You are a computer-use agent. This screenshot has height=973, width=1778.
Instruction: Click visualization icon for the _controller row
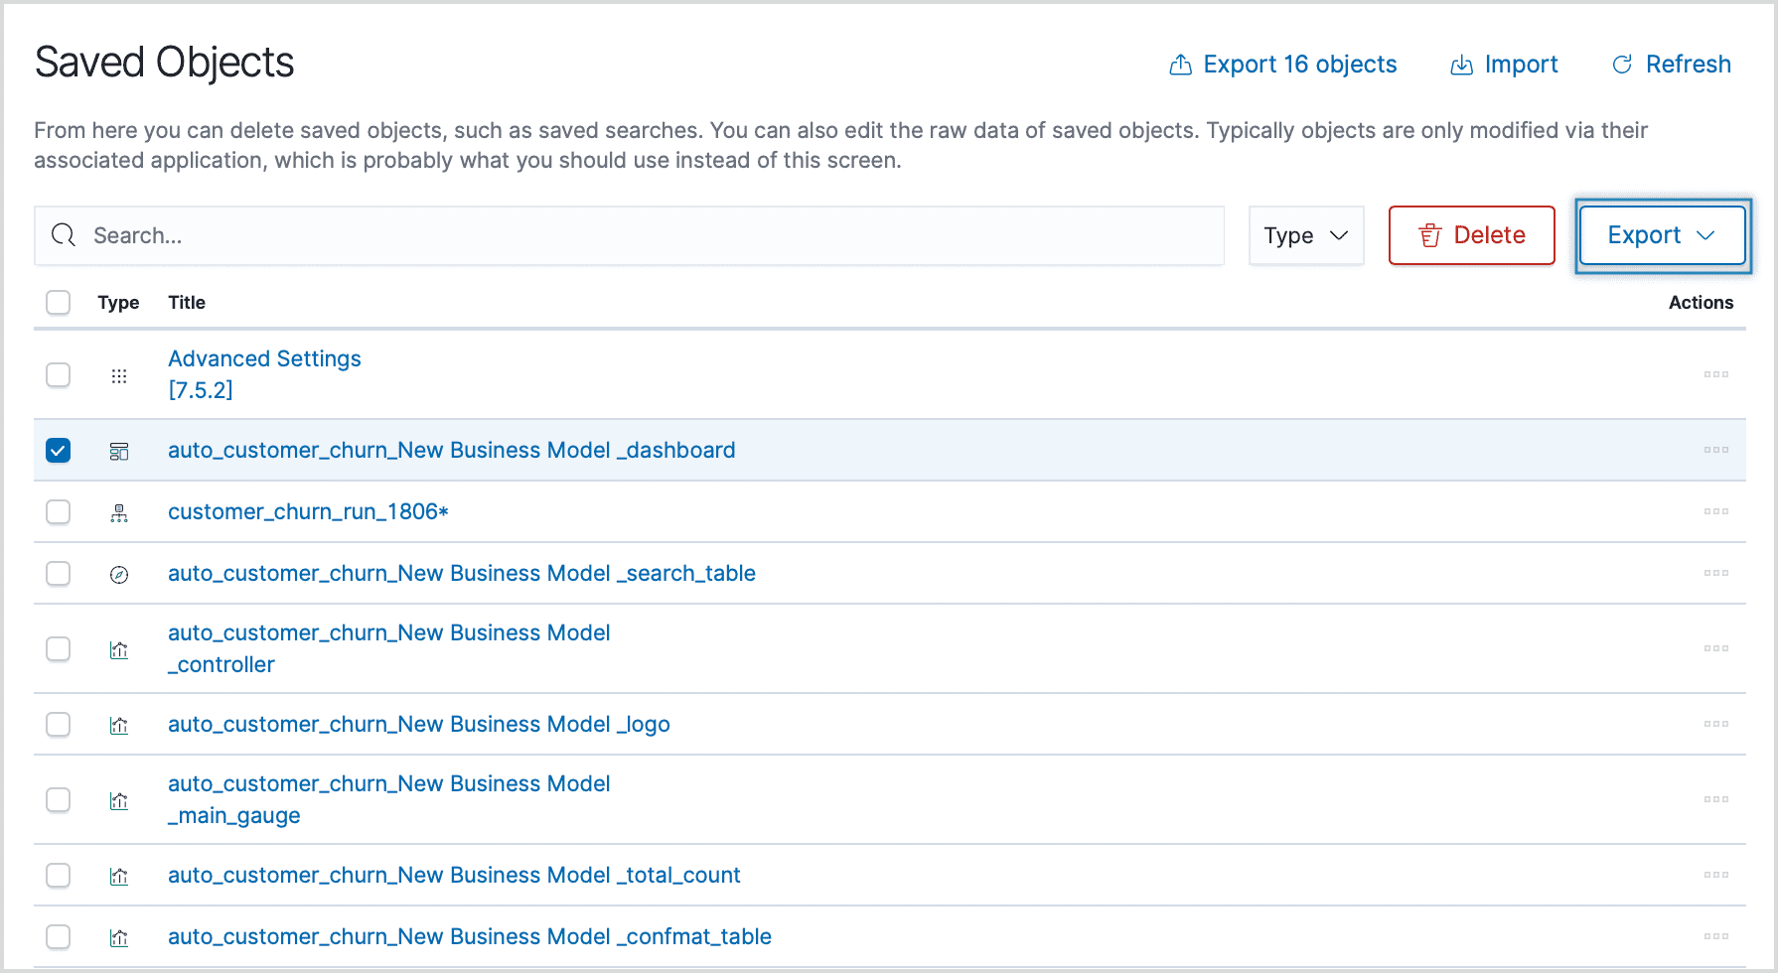119,650
